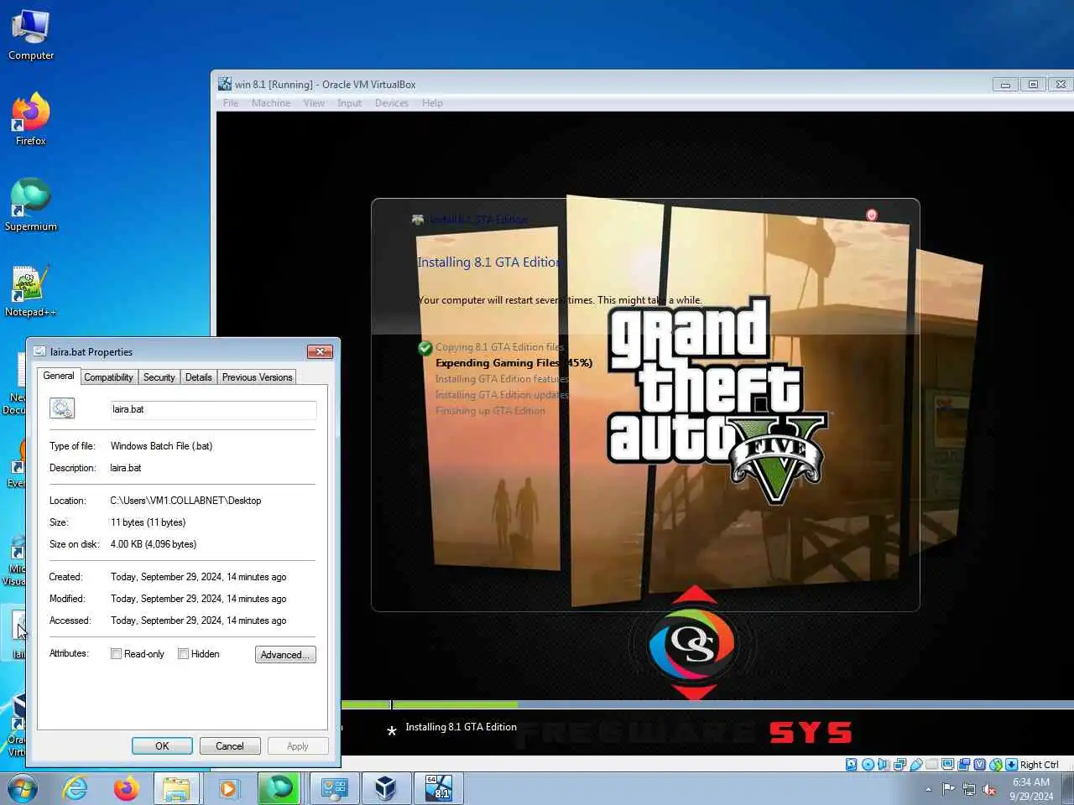Viewport: 1074px width, 805px height.
Task: Click the VirtualBox USB devices indicator
Action: (916, 764)
